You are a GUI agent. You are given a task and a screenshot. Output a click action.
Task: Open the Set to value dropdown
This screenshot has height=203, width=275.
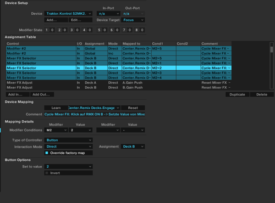tap(68, 166)
